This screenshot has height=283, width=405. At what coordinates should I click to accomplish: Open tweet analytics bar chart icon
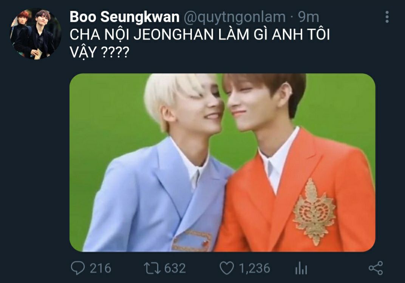pyautogui.click(x=301, y=268)
